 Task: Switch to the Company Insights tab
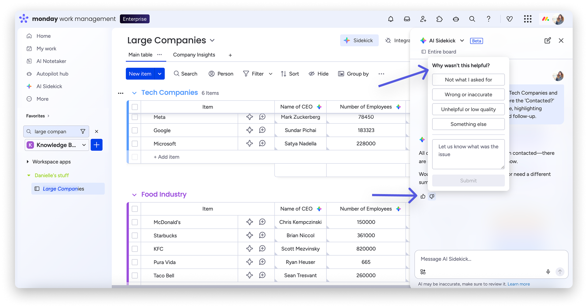pos(194,55)
